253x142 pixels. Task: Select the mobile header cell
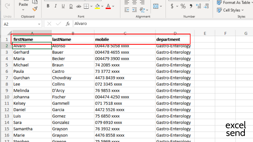pos(125,39)
